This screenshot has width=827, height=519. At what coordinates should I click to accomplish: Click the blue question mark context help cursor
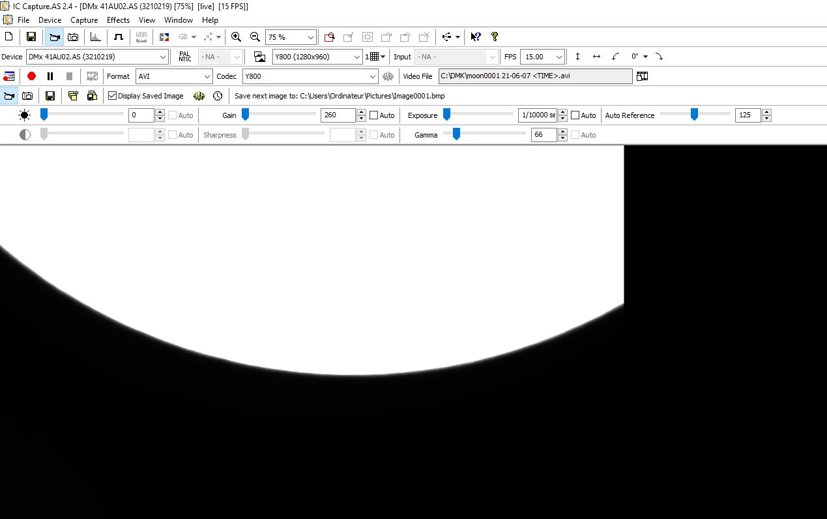475,37
